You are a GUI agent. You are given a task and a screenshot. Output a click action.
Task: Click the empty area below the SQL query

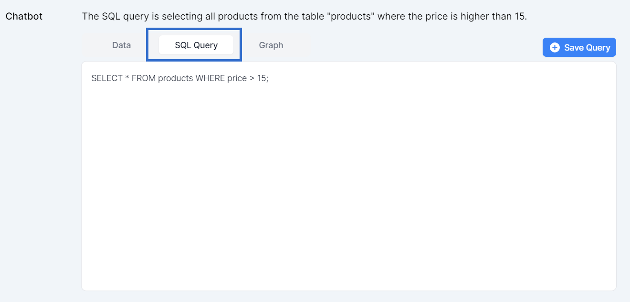[348, 200]
